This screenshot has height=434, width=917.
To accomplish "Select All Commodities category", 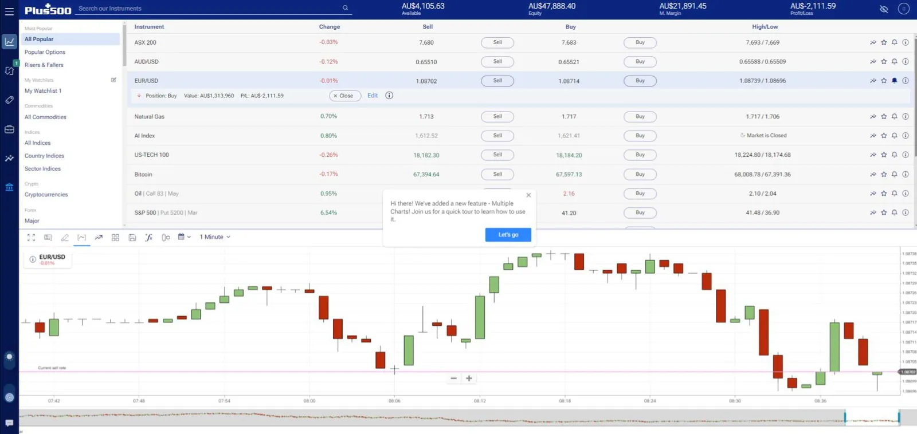I will point(45,117).
